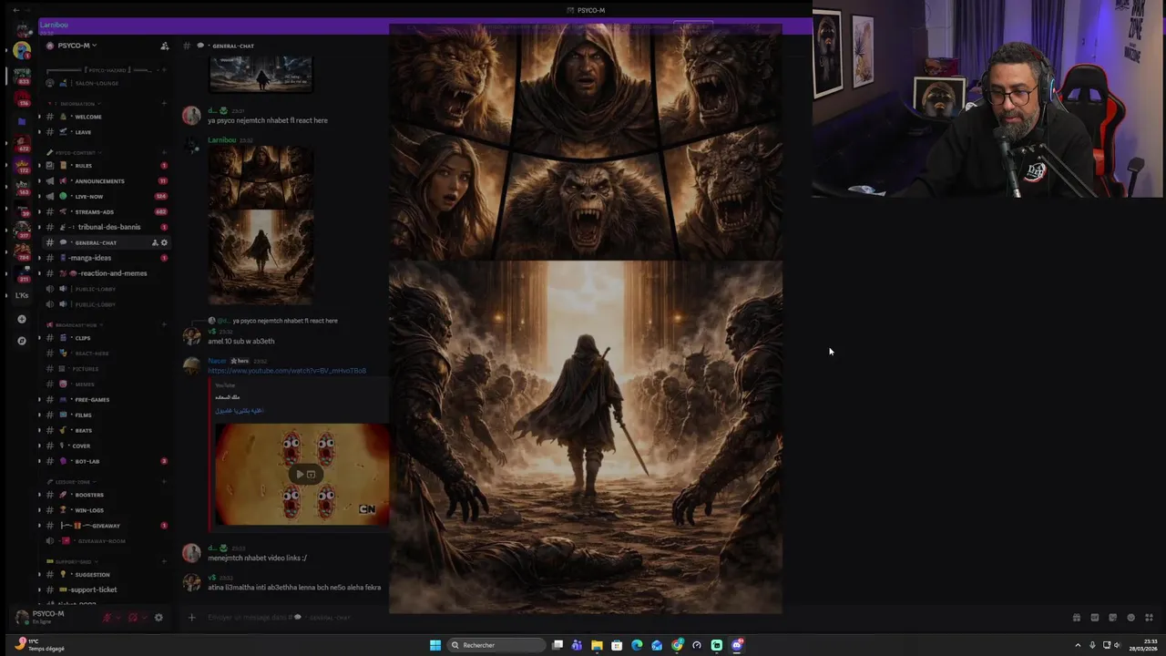Click the GENERAL-CHAT create invite icon
Screen dimensions: 1166x656
(x=155, y=242)
